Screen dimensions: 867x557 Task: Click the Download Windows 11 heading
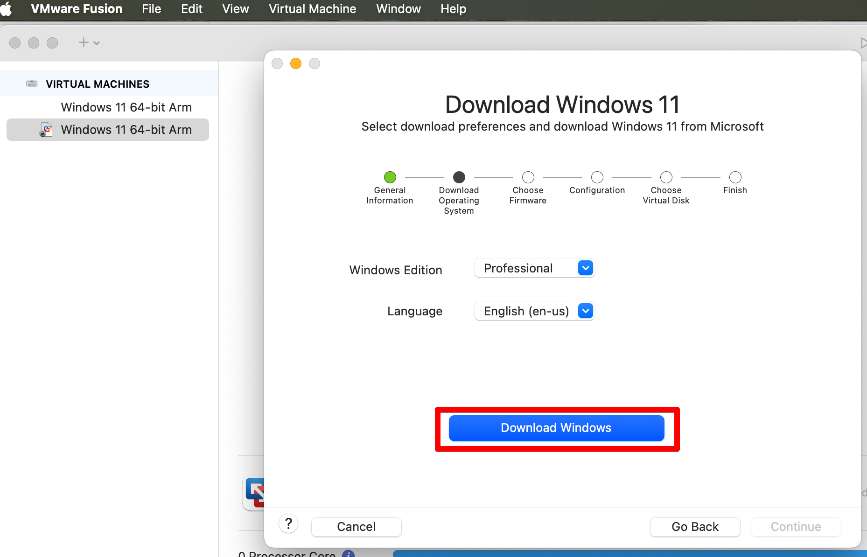562,104
